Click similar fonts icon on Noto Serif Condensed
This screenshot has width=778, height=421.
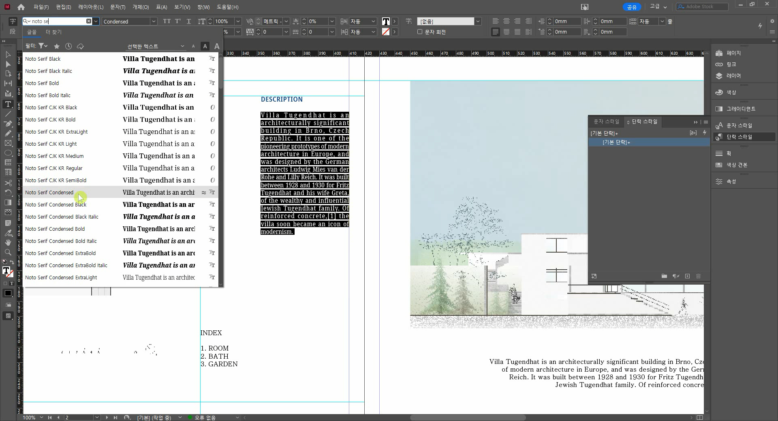pos(204,193)
